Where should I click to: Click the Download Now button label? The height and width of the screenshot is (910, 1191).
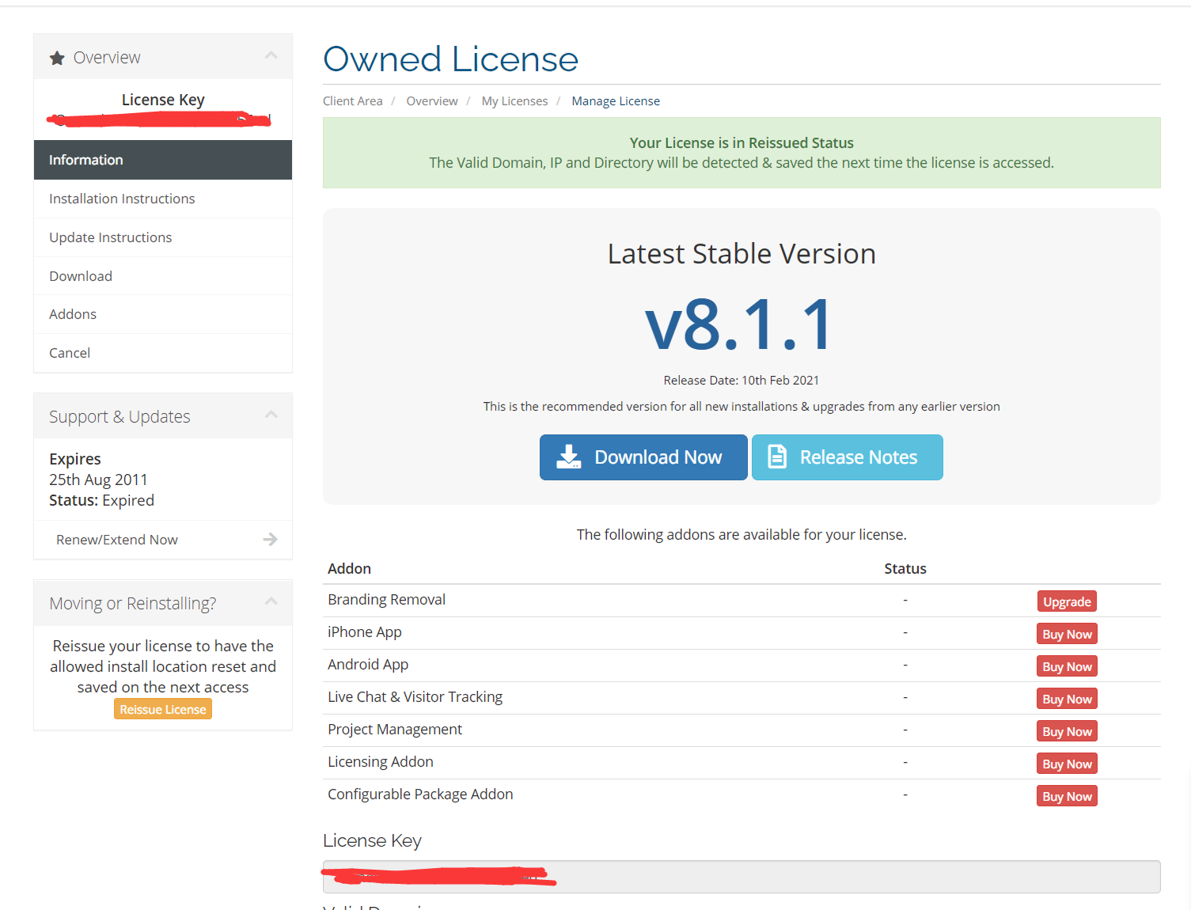(x=658, y=457)
